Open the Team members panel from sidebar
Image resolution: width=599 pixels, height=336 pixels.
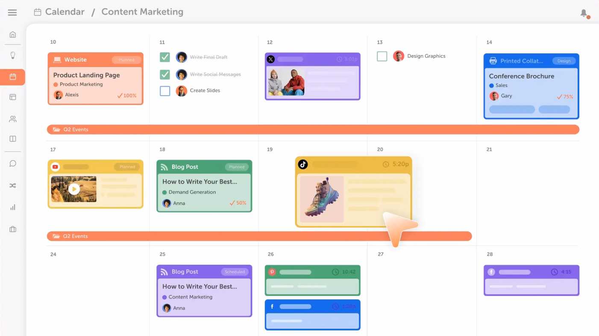click(12, 119)
